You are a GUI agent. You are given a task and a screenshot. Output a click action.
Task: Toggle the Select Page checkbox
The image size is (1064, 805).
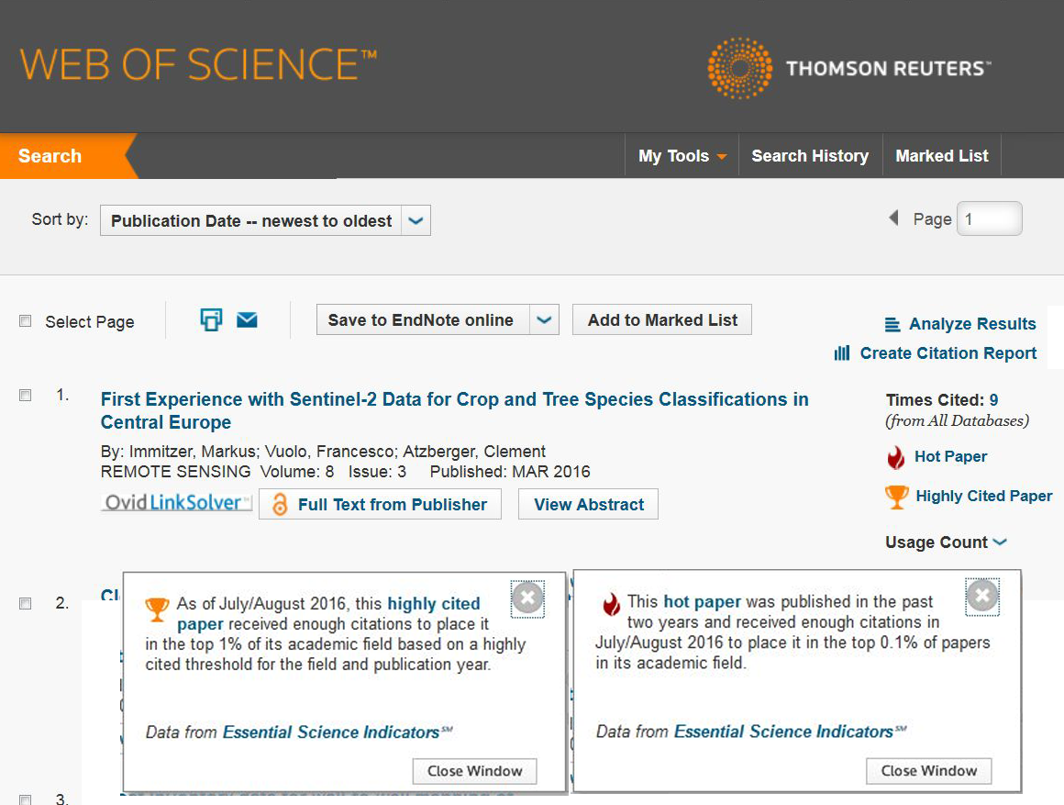[x=26, y=321]
